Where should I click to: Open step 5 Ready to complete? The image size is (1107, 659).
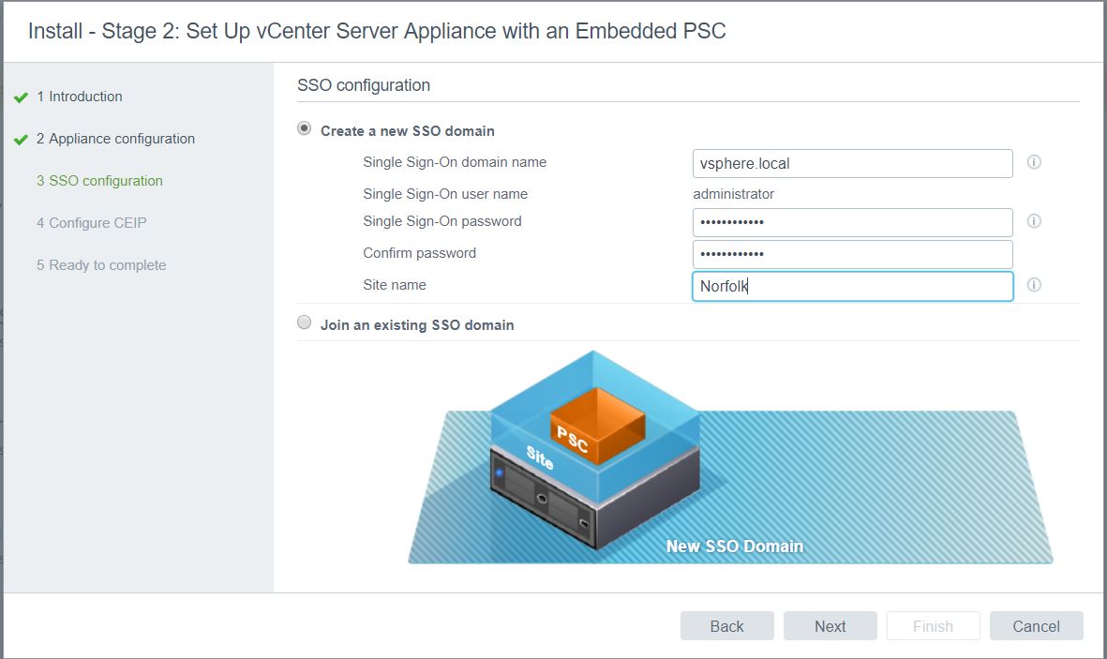101,265
